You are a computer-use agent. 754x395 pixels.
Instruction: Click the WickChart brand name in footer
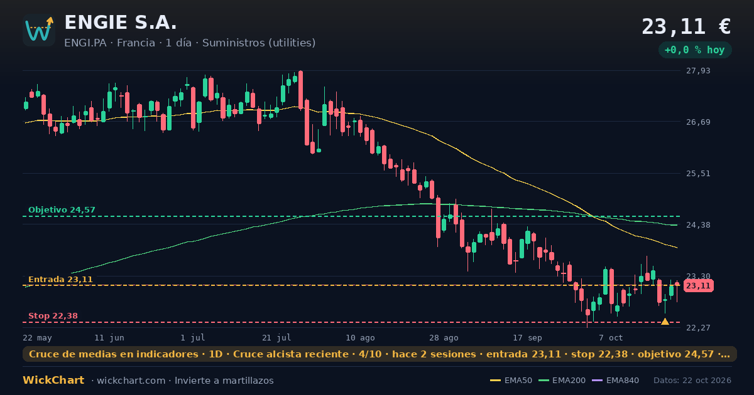pyautogui.click(x=53, y=381)
